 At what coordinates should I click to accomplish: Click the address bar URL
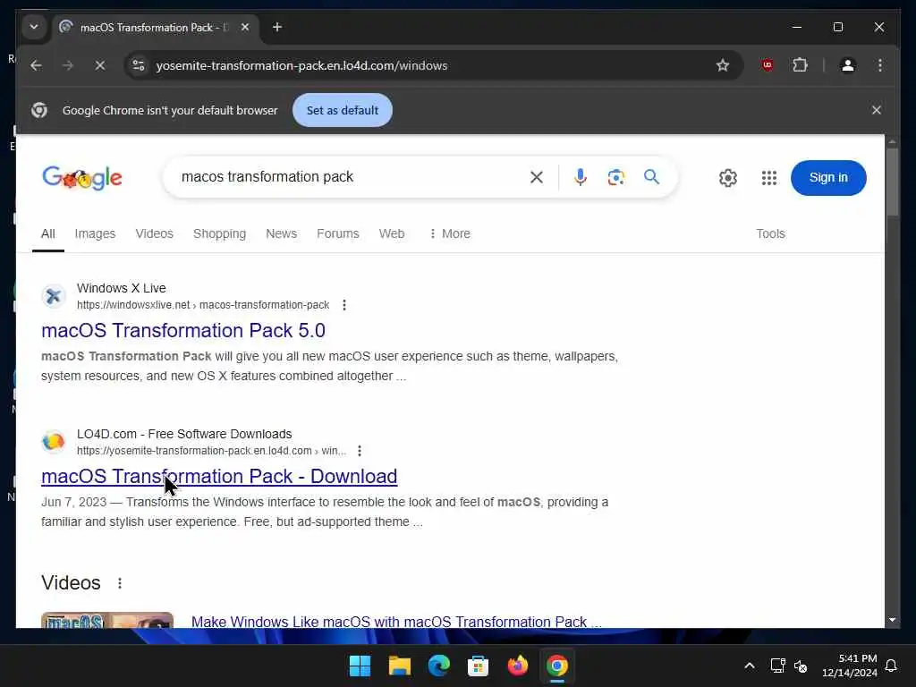pos(301,65)
